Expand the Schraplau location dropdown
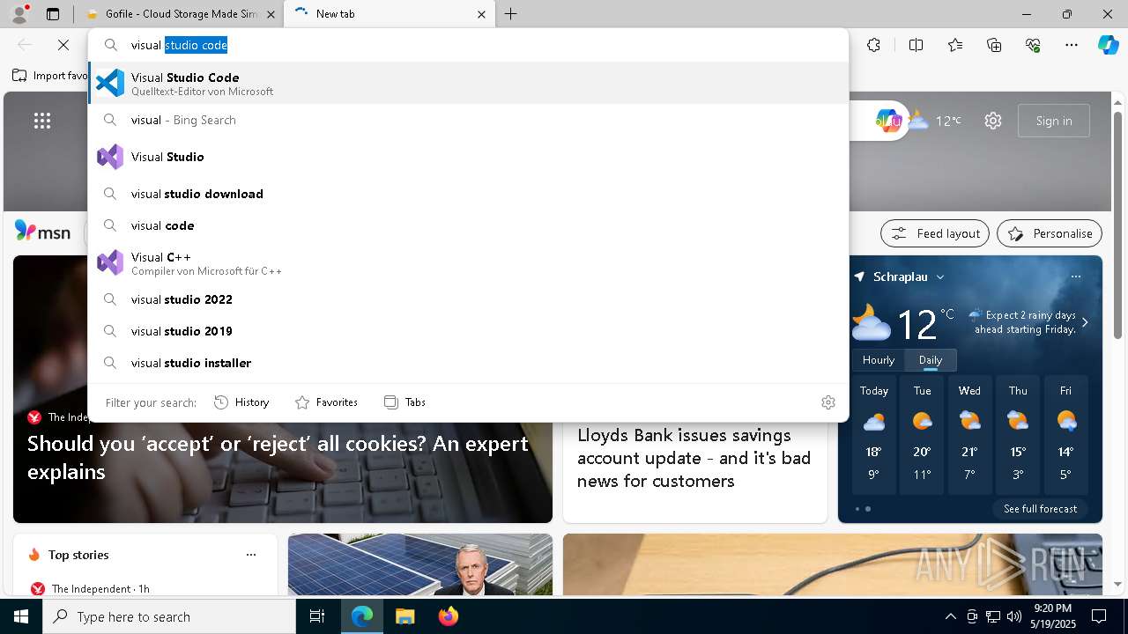The height and width of the screenshot is (634, 1128). [940, 276]
